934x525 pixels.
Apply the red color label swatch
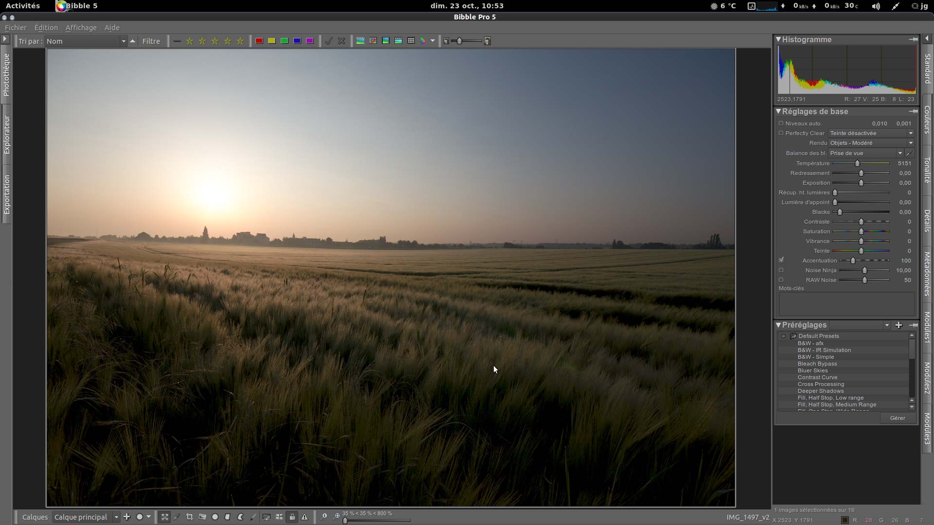[x=259, y=41]
